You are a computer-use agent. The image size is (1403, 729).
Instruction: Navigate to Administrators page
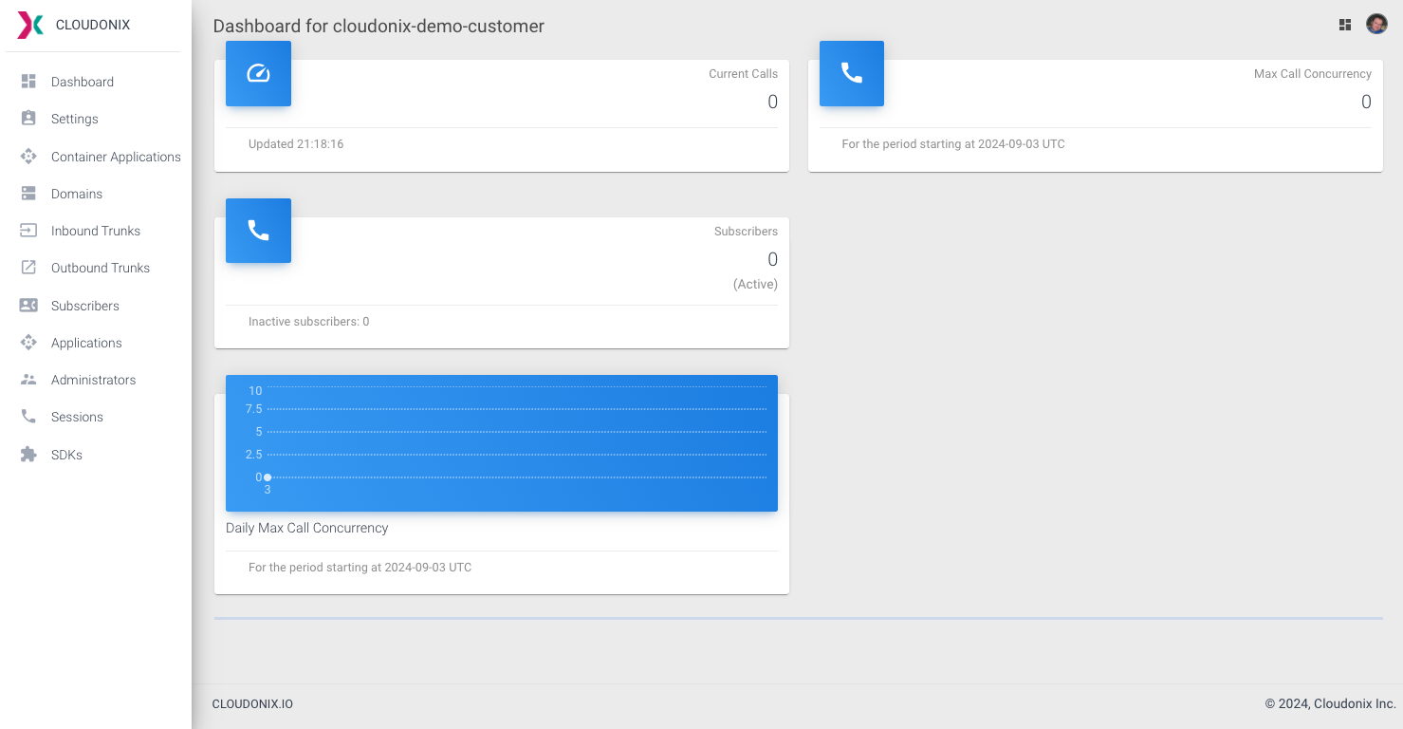pyautogui.click(x=93, y=380)
